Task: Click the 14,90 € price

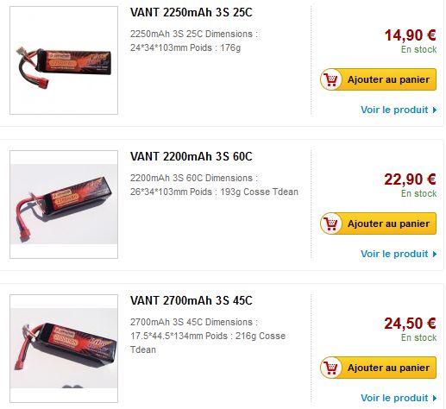Action: click(x=411, y=35)
